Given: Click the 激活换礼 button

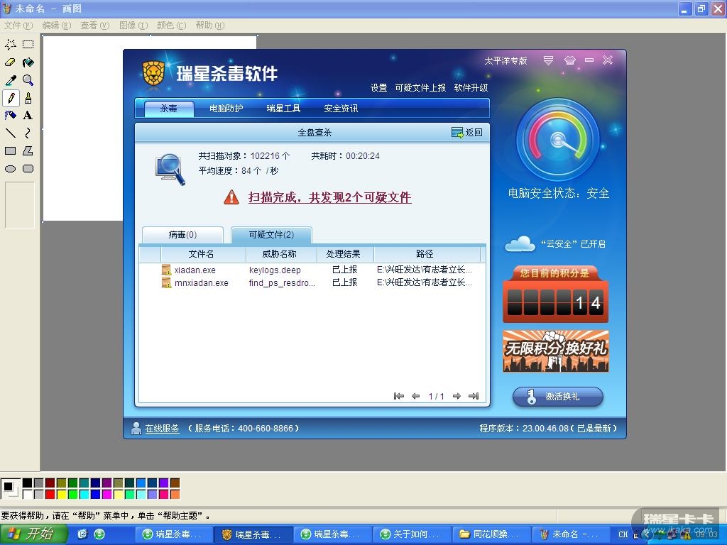Looking at the screenshot, I should pos(558,397).
